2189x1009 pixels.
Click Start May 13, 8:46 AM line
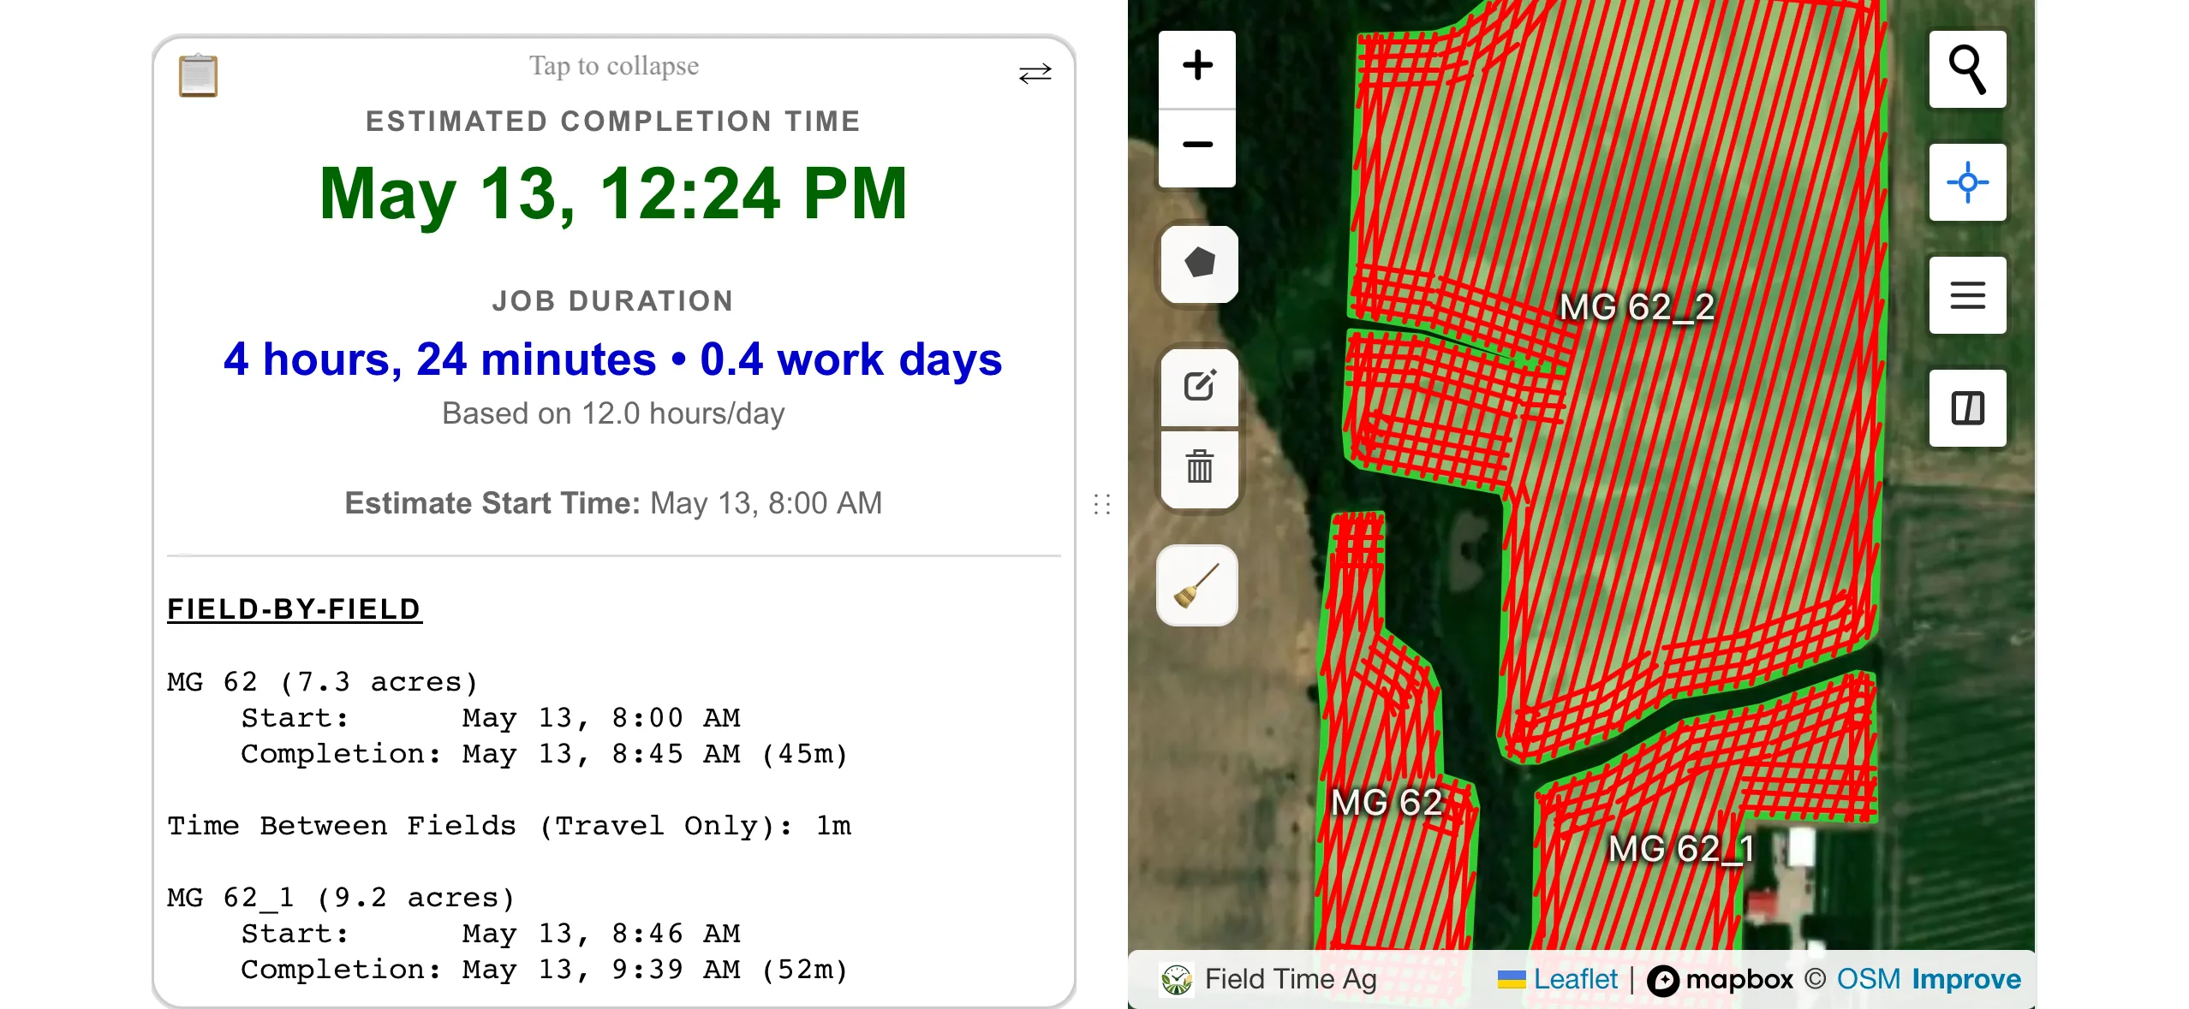491,934
